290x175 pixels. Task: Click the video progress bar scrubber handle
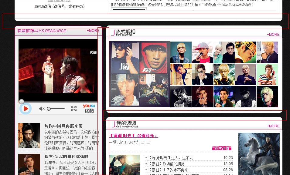pyautogui.click(x=22, y=102)
